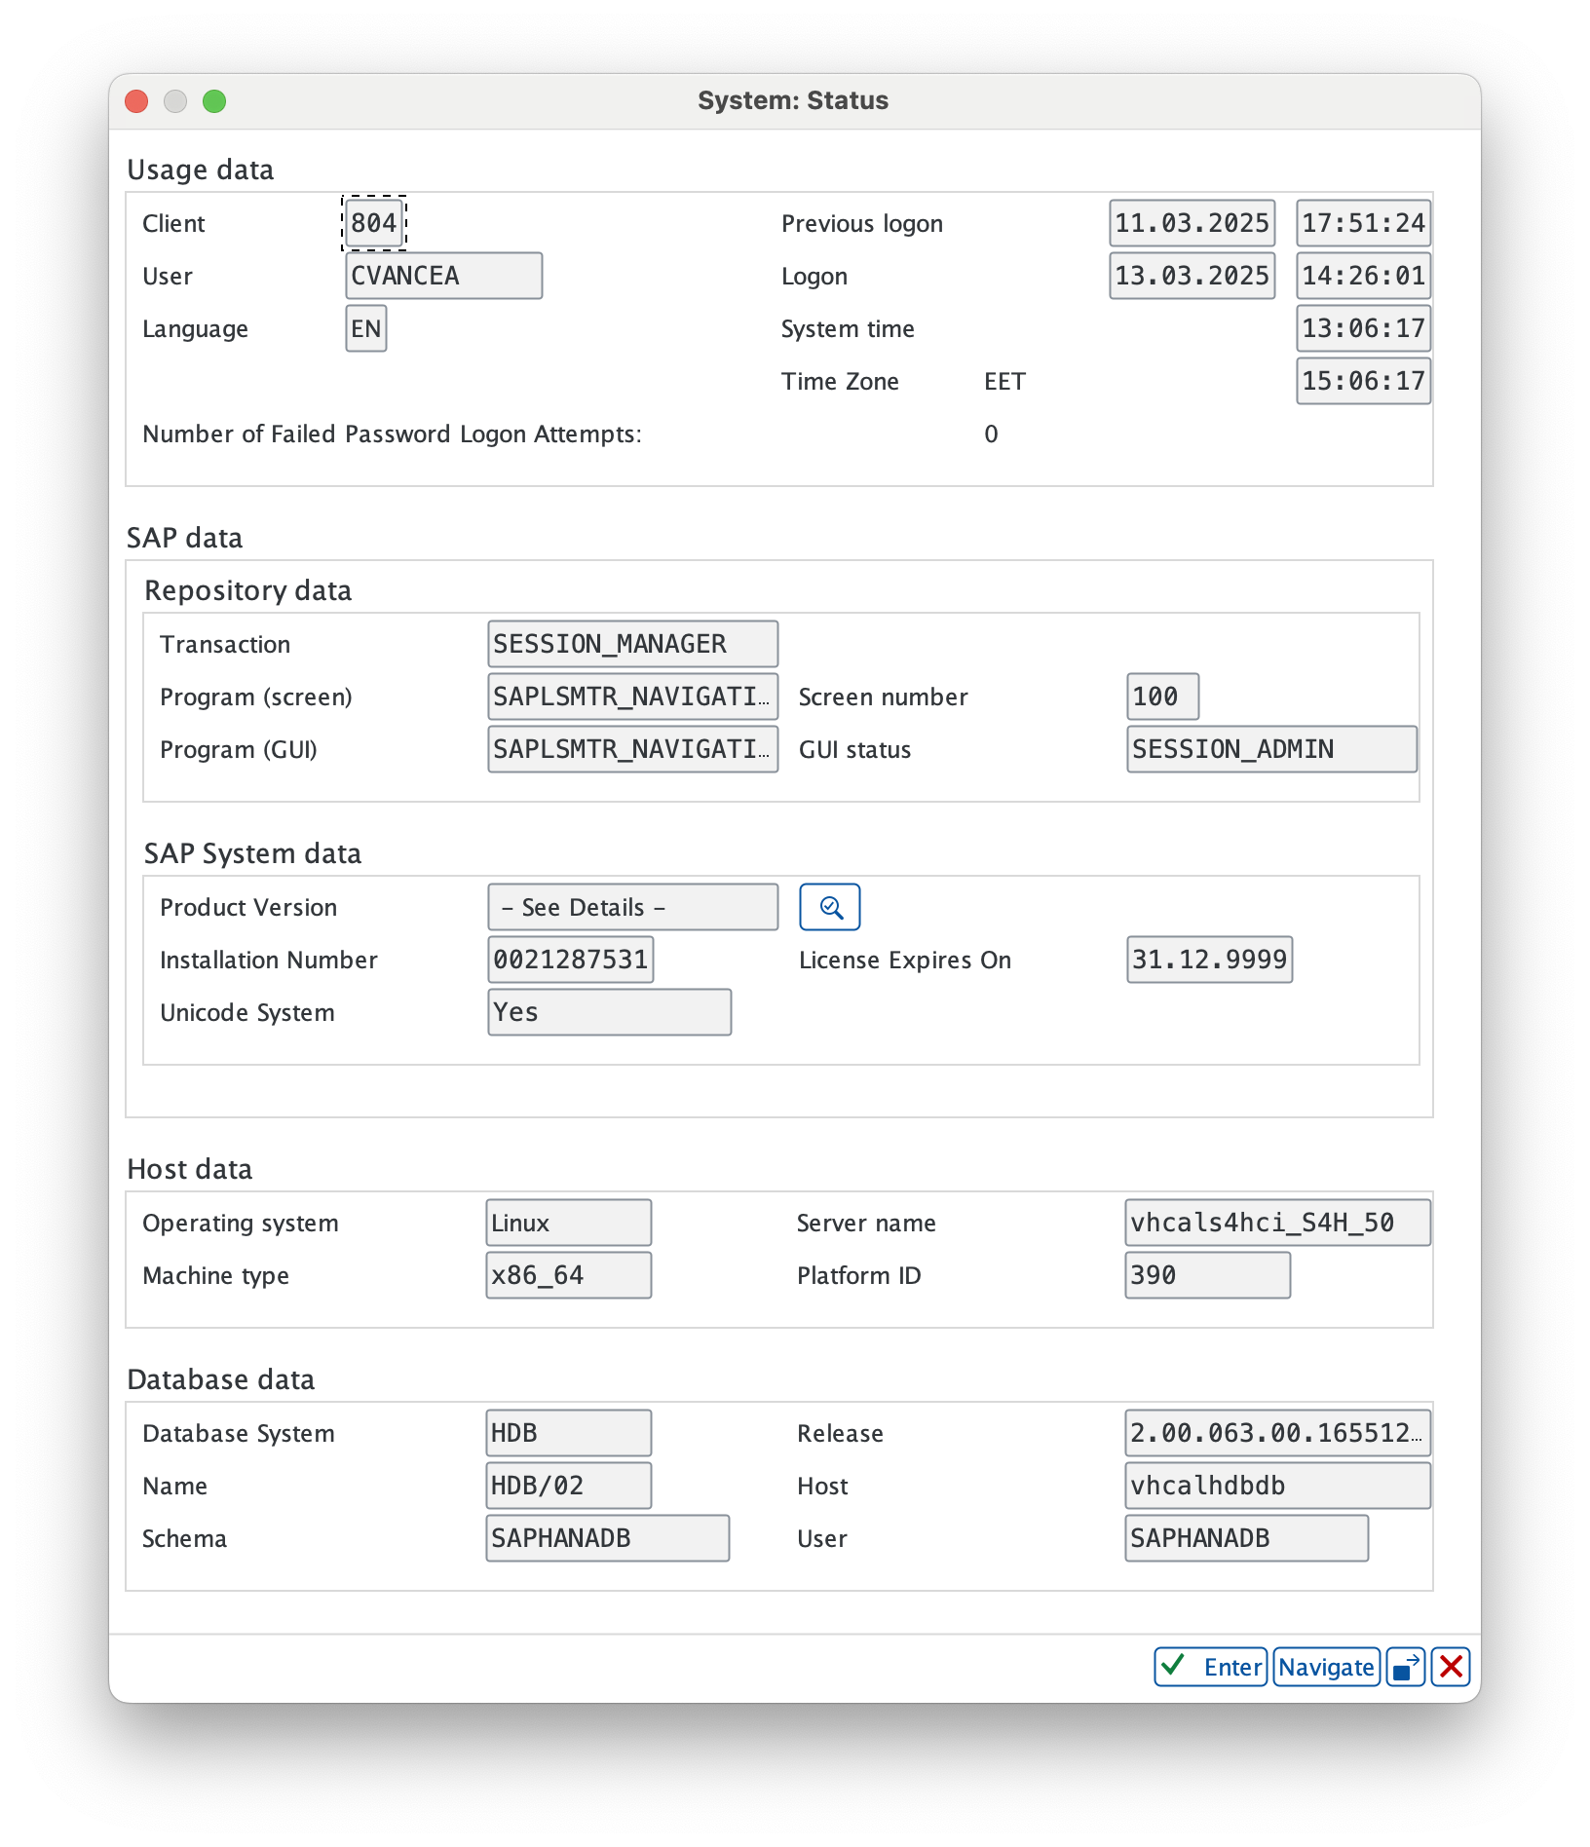Cancel dialog with red X icon
This screenshot has height=1847, width=1590.
pos(1450,1667)
